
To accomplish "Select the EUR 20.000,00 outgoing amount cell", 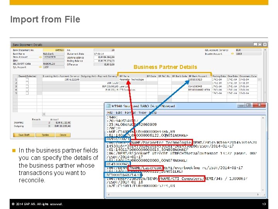I will [x=99, y=86].
